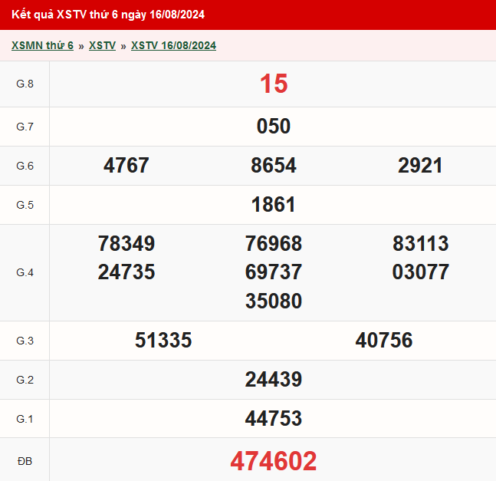Click the ĐB row label
This screenshot has height=481, width=496.
(x=25, y=461)
